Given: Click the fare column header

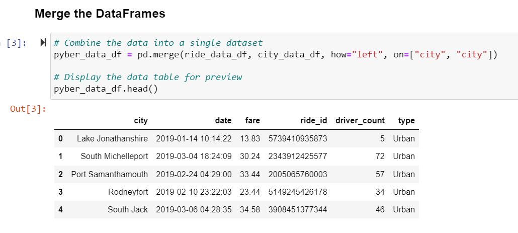Looking at the screenshot, I should pyautogui.click(x=253, y=121).
